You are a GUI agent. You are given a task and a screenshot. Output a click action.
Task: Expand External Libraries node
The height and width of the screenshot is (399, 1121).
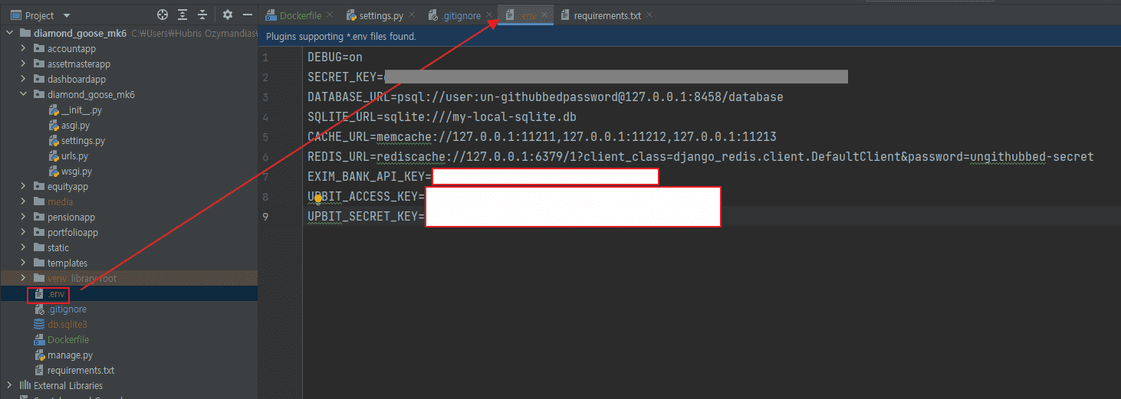[9, 385]
